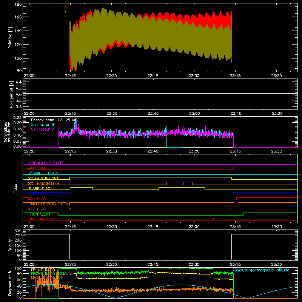Click the '0.05' tick on modulation axis
Image resolution: width=302 pixels, height=302 pixels.
tap(17, 141)
